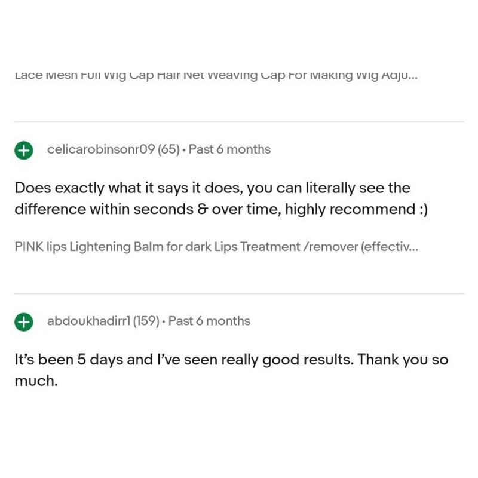Open Lace Mesh Full Wig Cap item
The image size is (478, 478).
click(215, 76)
